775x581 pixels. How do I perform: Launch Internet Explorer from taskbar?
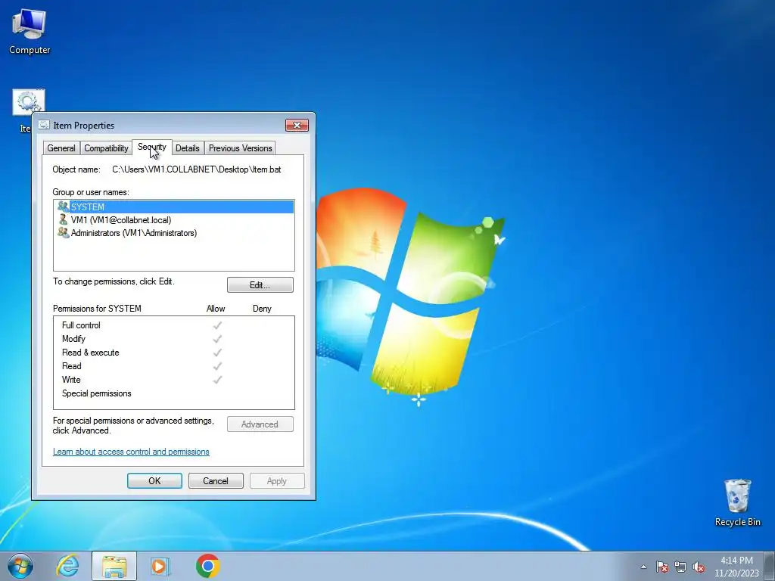coord(67,566)
